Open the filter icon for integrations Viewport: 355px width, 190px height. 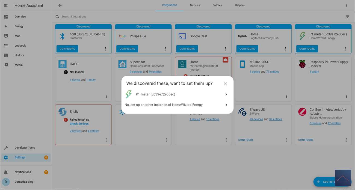pos(347,17)
